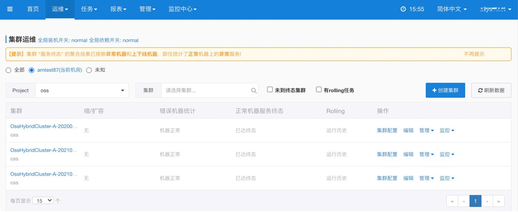Go to previous page with ‹ button
This screenshot has width=518, height=212.
[x=464, y=201]
